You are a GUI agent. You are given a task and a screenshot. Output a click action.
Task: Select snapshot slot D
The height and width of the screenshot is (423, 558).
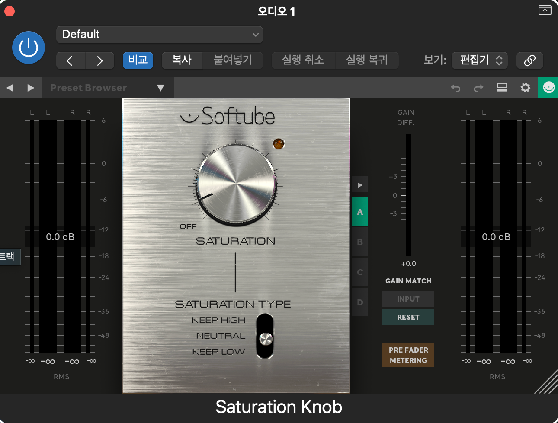(x=360, y=302)
